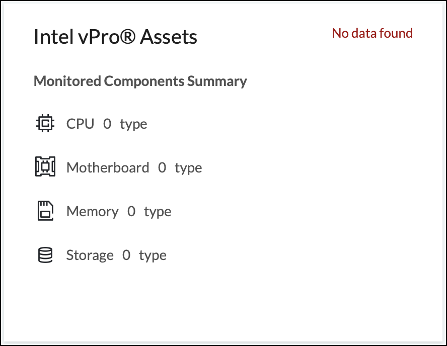Click the Memory card icon
Screen dimensions: 447x346
[45, 211]
